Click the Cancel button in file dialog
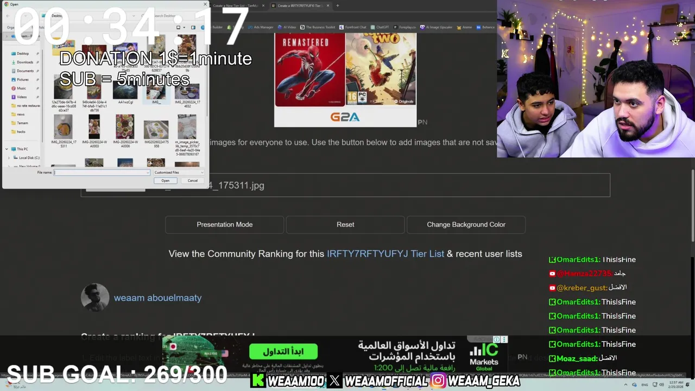This screenshot has height=391, width=695. [x=192, y=181]
